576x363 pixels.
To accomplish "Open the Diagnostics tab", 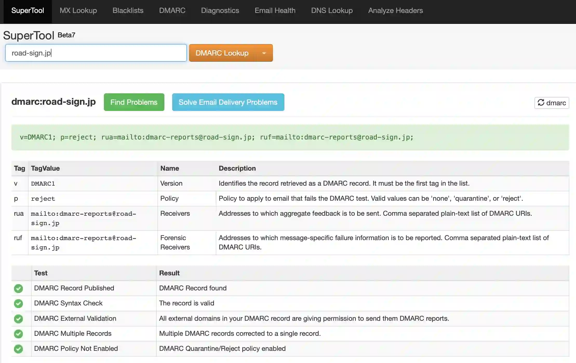I will [x=220, y=11].
